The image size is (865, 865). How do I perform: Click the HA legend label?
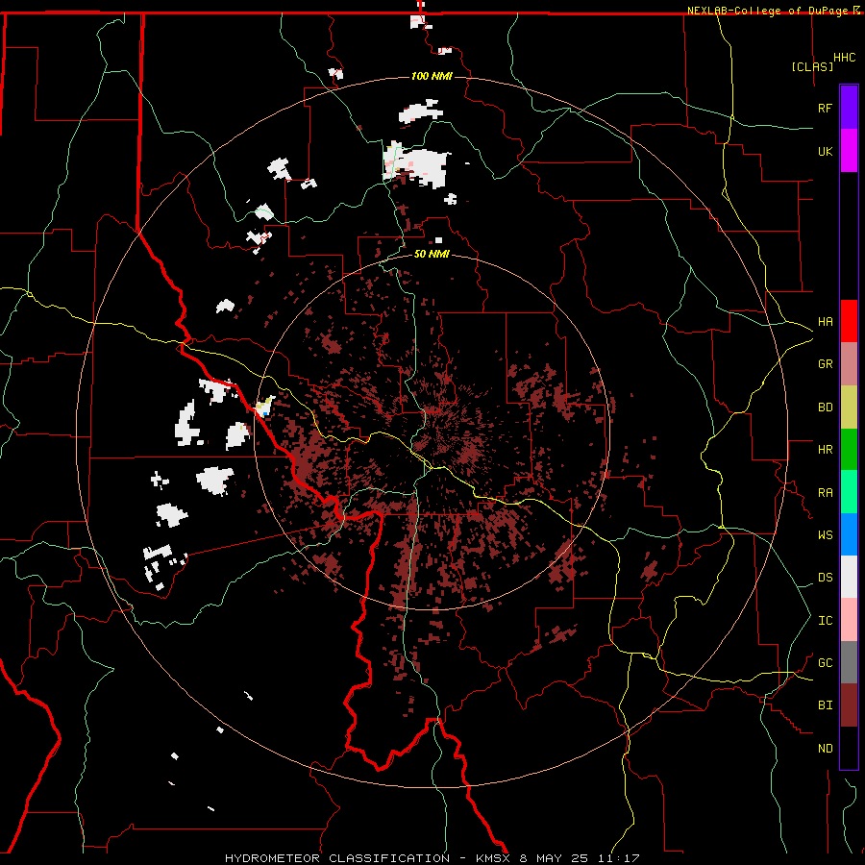coord(825,322)
